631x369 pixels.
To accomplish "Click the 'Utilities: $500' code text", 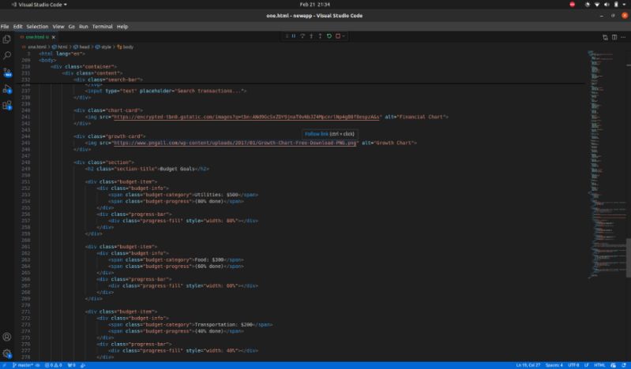I will click(216, 195).
